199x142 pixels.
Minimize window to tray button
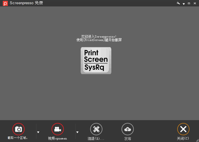coord(189,3)
